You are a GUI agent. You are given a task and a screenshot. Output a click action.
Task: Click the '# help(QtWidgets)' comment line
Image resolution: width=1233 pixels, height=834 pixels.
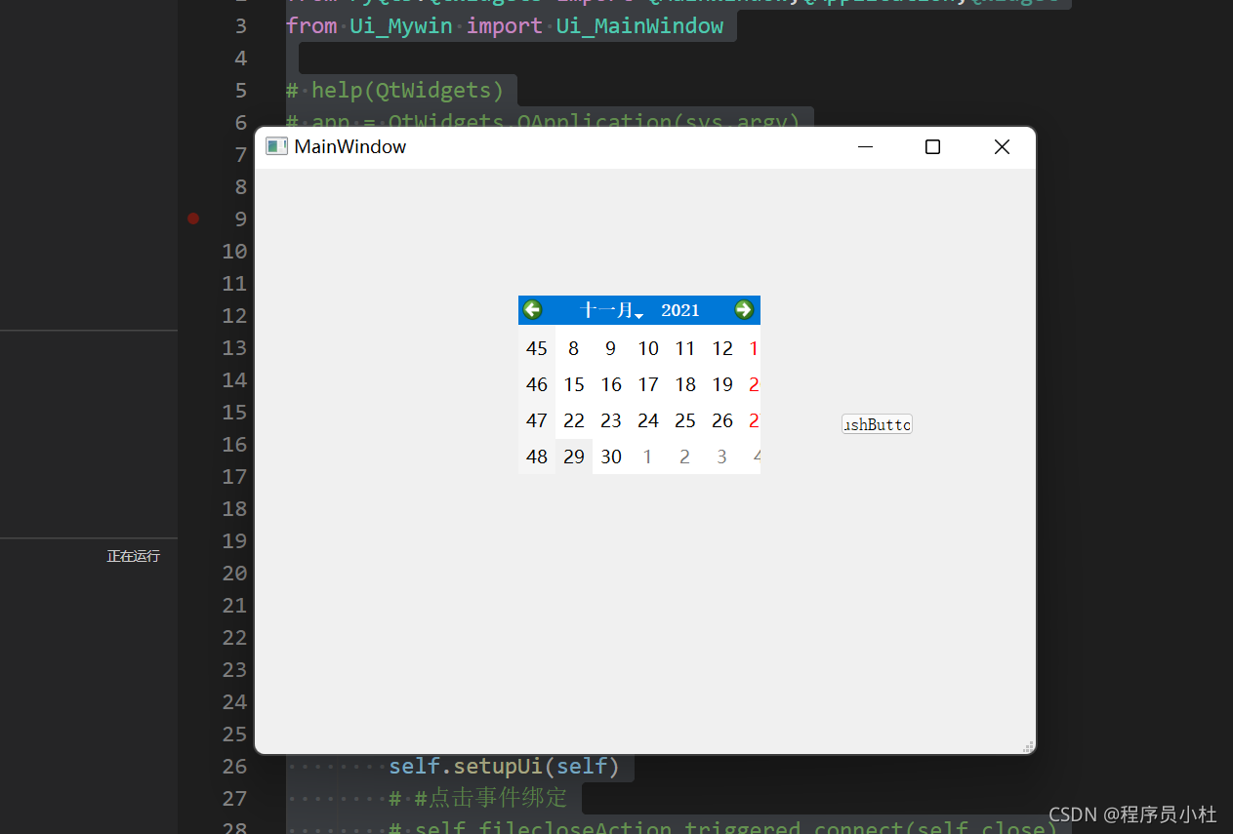click(x=394, y=91)
